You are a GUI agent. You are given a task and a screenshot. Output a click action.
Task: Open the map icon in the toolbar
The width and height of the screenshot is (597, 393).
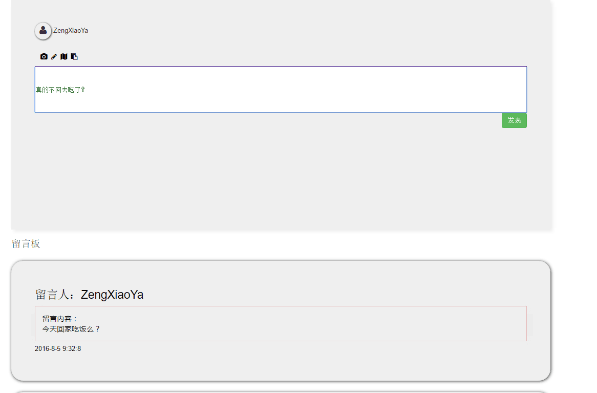point(64,56)
